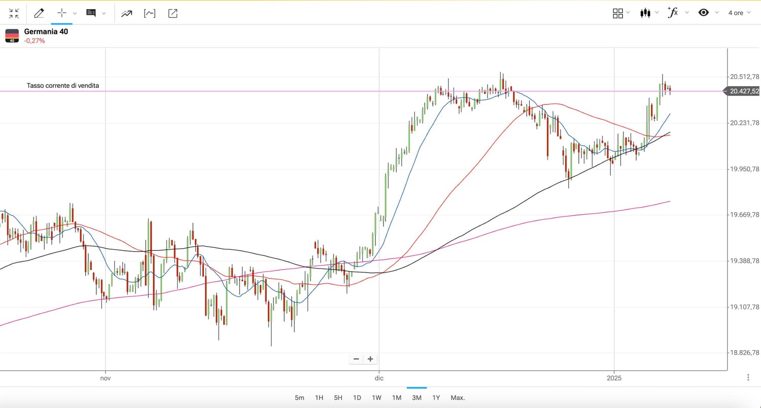This screenshot has width=761, height=408.
Task: Open the three-dot chart options menu
Action: [x=748, y=377]
